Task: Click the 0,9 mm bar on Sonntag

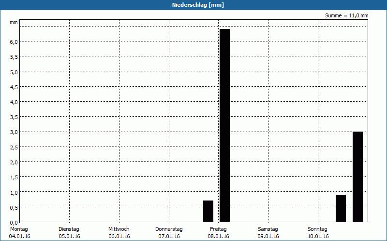Action: (341, 208)
